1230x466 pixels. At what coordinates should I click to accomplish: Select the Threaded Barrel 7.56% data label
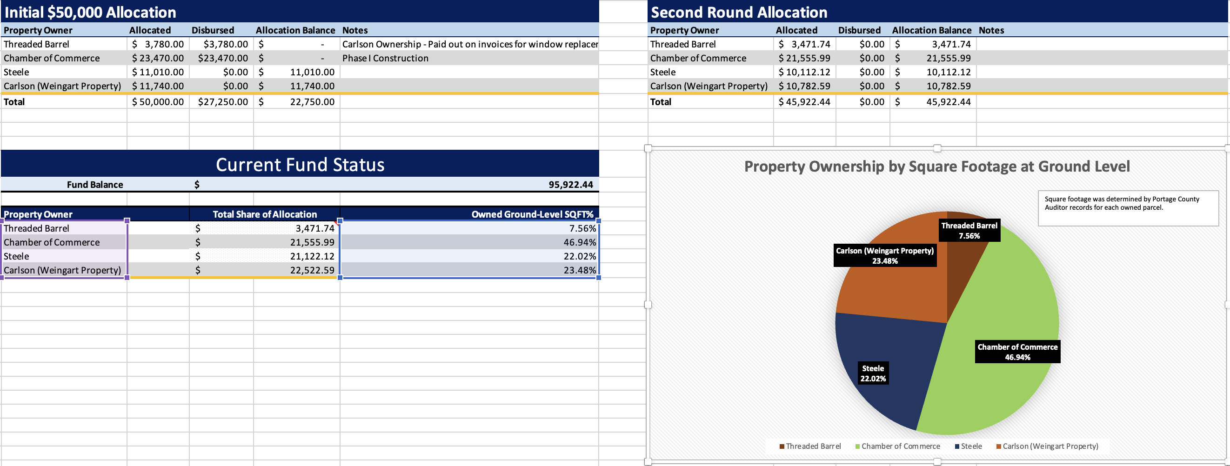pos(969,230)
